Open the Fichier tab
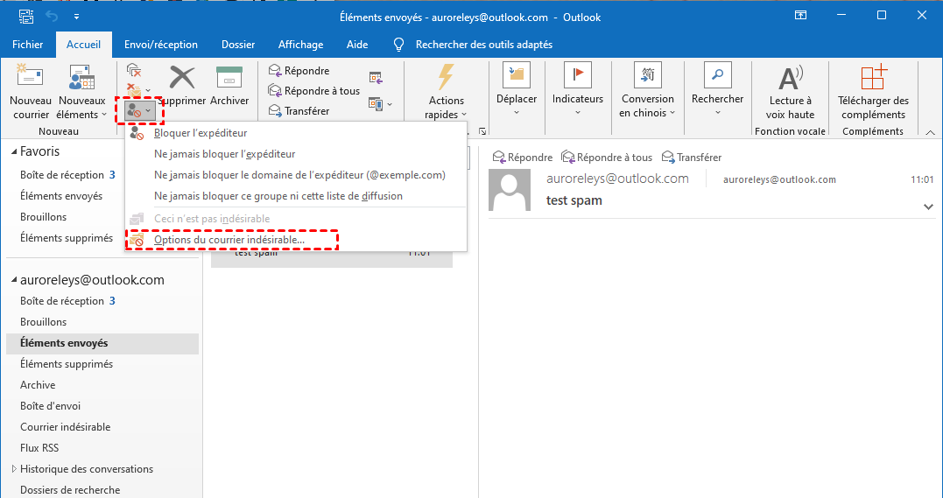This screenshot has height=498, width=943. (x=28, y=45)
